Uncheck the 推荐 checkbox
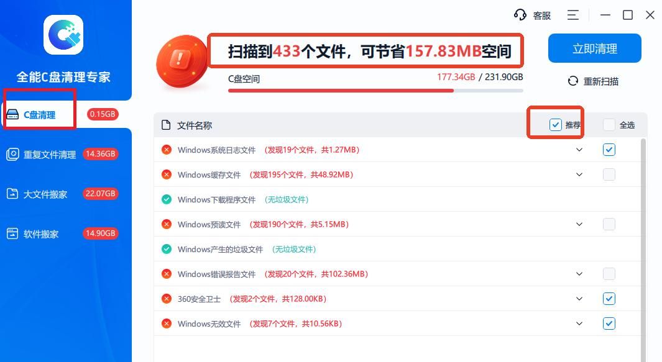 554,125
